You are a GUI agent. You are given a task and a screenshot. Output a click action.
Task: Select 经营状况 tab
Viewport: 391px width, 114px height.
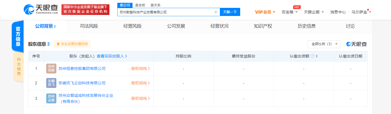[x=220, y=26]
